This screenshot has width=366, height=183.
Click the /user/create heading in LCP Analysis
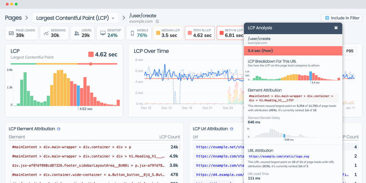pyautogui.click(x=259, y=39)
